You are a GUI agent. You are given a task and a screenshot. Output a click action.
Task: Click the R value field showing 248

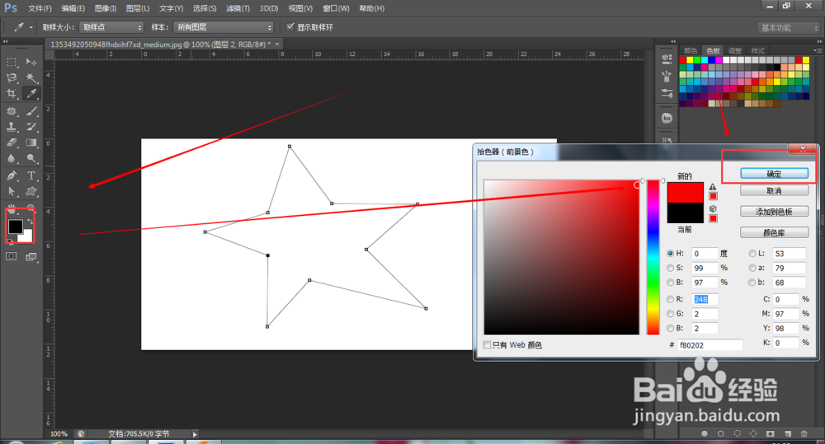705,299
